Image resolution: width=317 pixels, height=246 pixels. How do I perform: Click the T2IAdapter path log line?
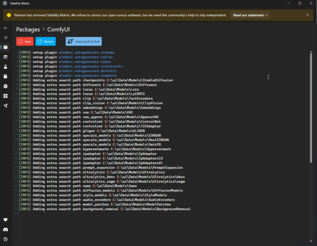90,126
